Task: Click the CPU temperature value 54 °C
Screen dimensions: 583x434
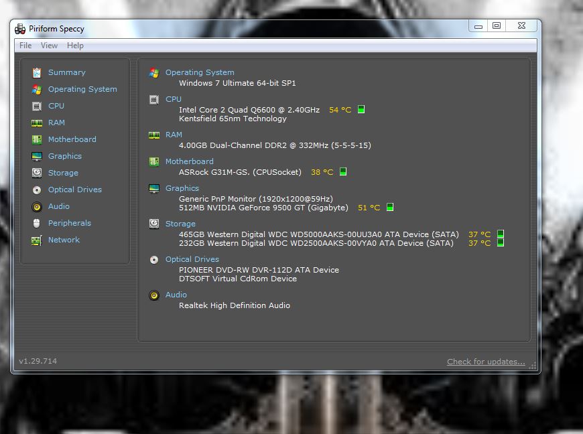Action: (340, 110)
